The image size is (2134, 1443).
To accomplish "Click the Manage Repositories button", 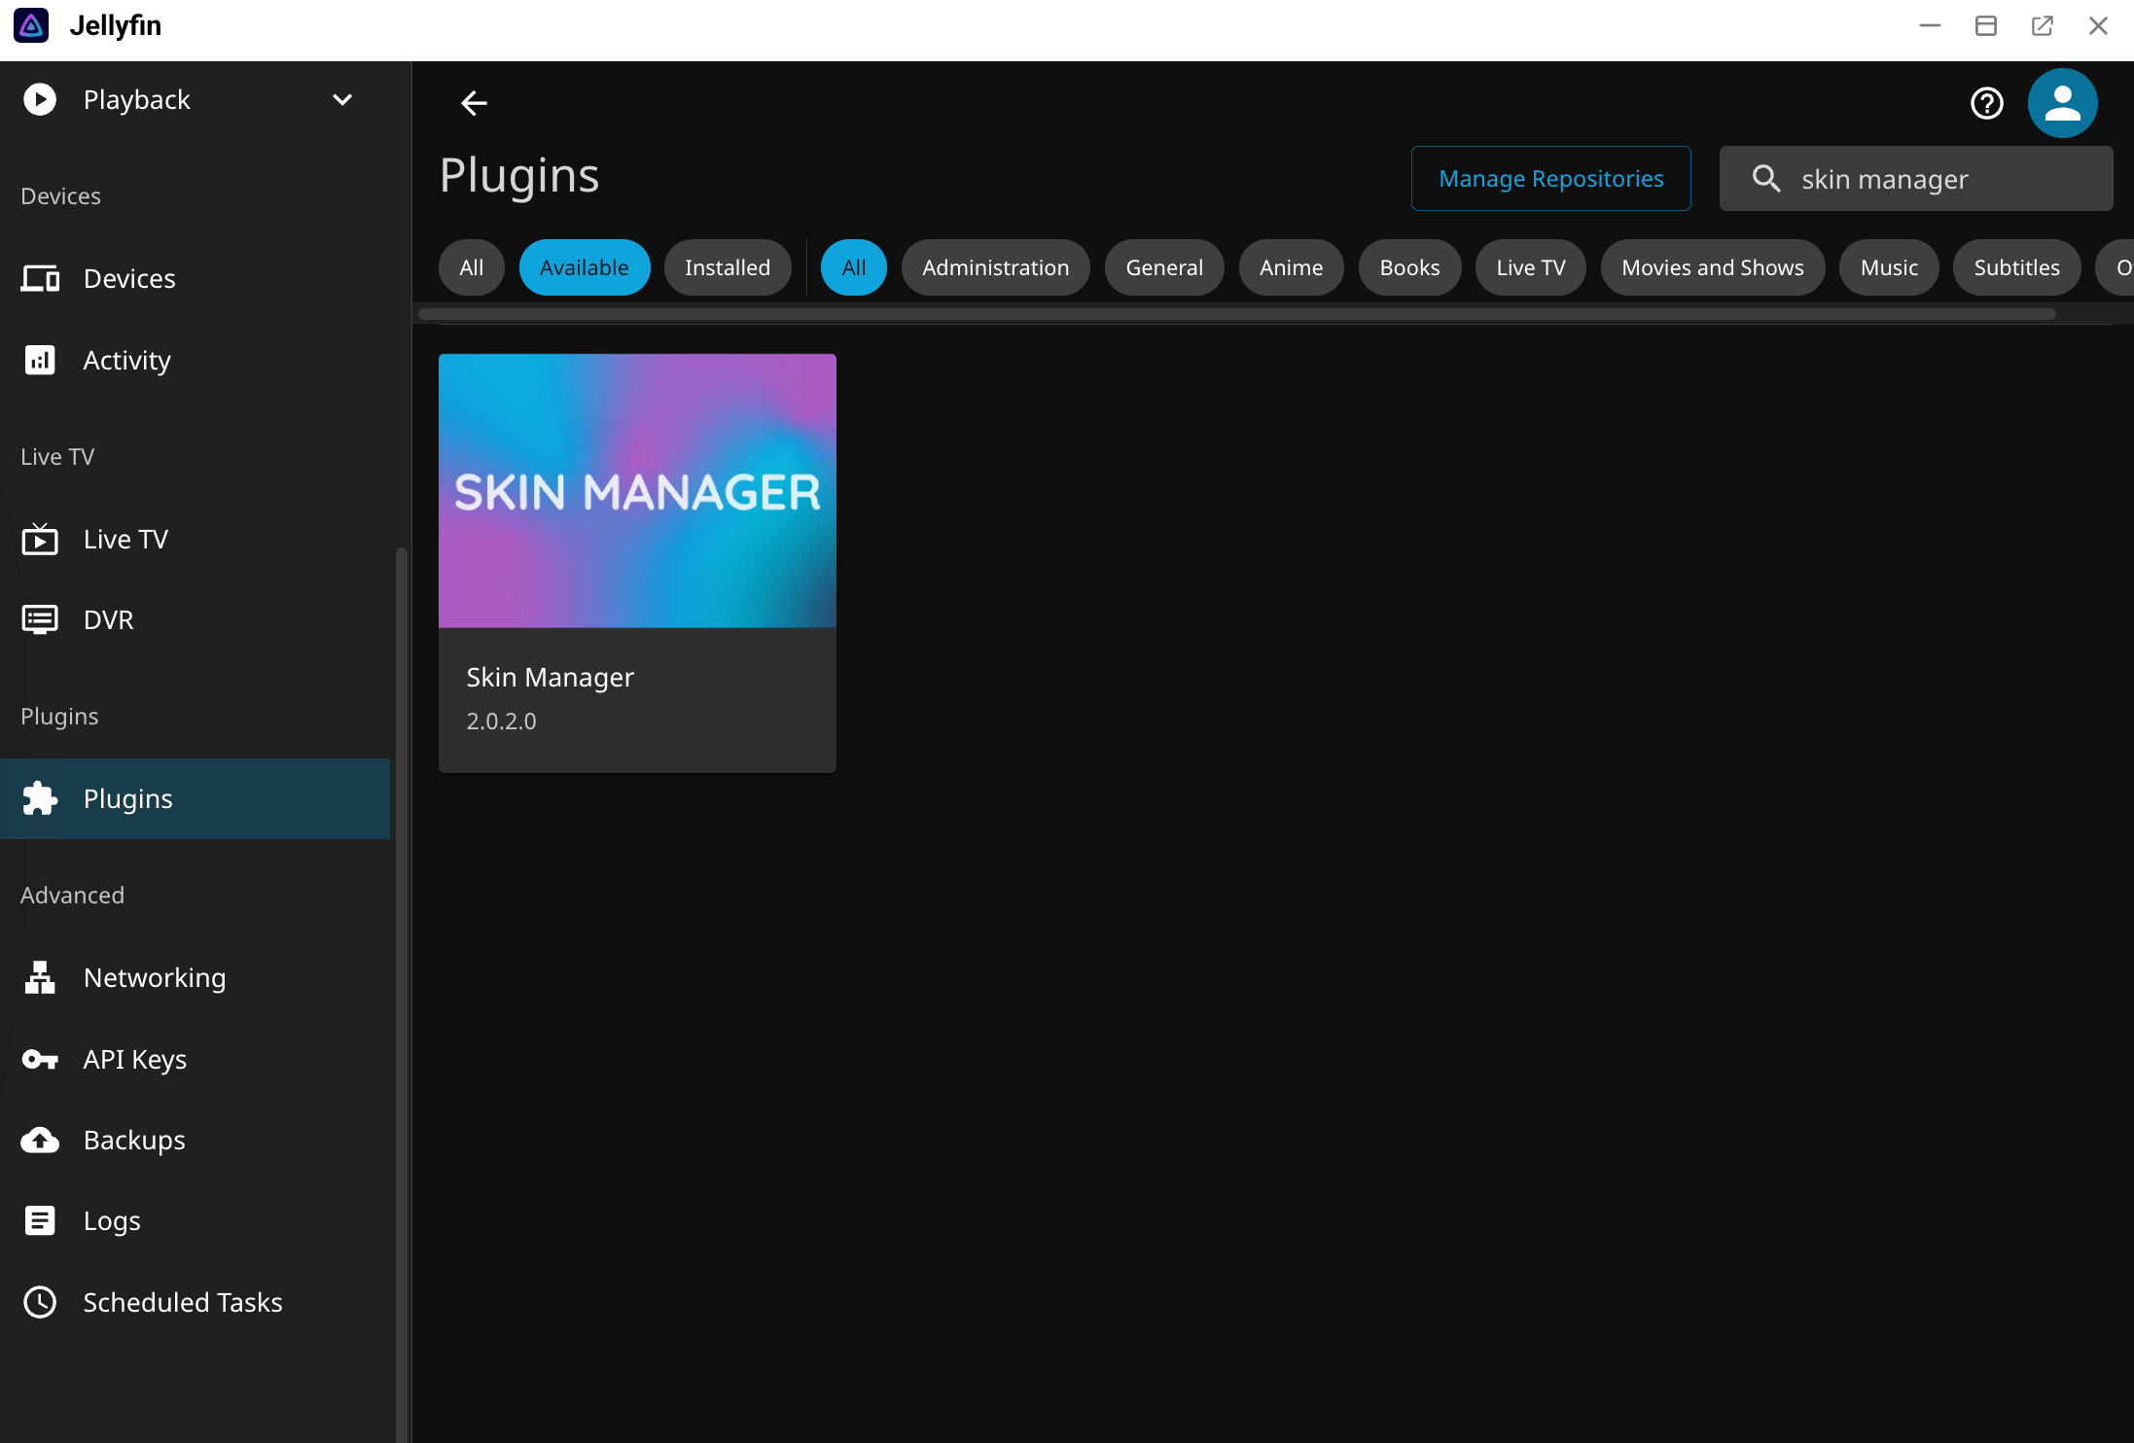I will [x=1551, y=179].
